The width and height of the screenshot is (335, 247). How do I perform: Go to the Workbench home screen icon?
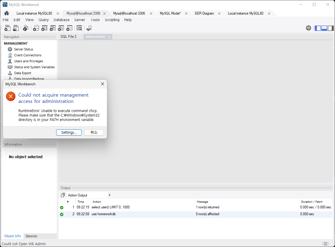pos(7,13)
